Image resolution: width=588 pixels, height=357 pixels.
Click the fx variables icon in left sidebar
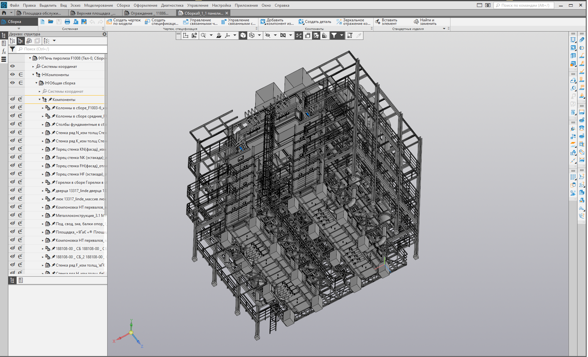click(x=4, y=51)
